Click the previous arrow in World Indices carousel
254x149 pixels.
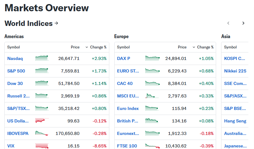point(228,23)
